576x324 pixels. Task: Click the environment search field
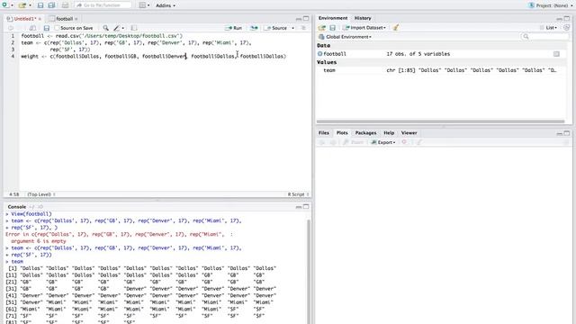544,36
